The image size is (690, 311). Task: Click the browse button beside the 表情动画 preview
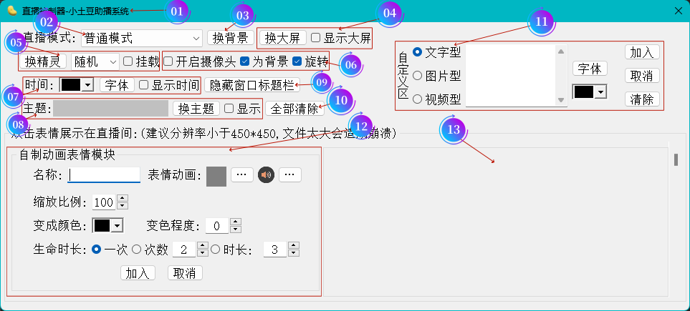point(241,175)
